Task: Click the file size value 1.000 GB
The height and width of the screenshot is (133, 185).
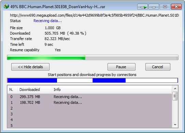Action: click(53, 28)
